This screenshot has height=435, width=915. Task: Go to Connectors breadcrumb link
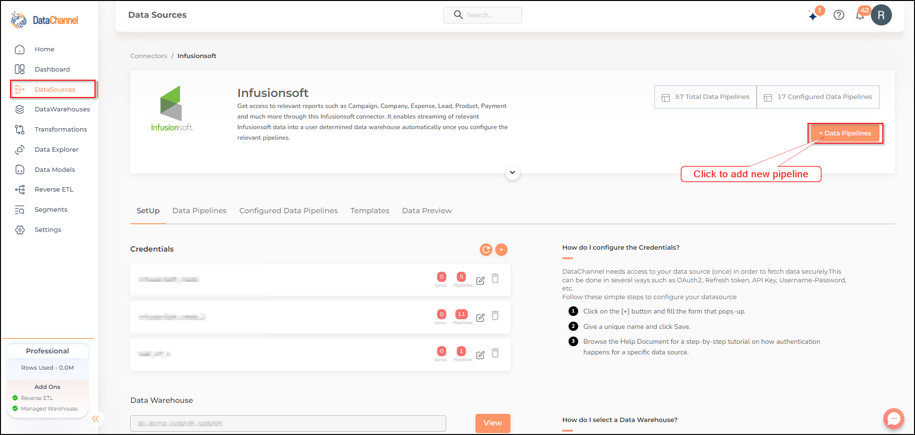tap(149, 56)
